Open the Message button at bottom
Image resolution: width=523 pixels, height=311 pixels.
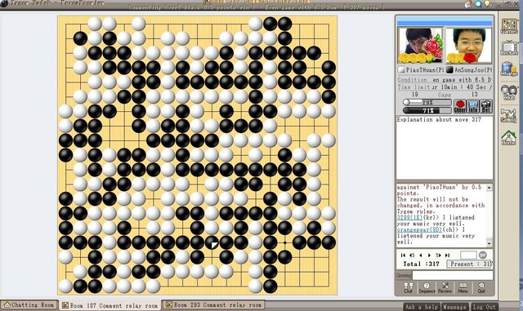455,307
